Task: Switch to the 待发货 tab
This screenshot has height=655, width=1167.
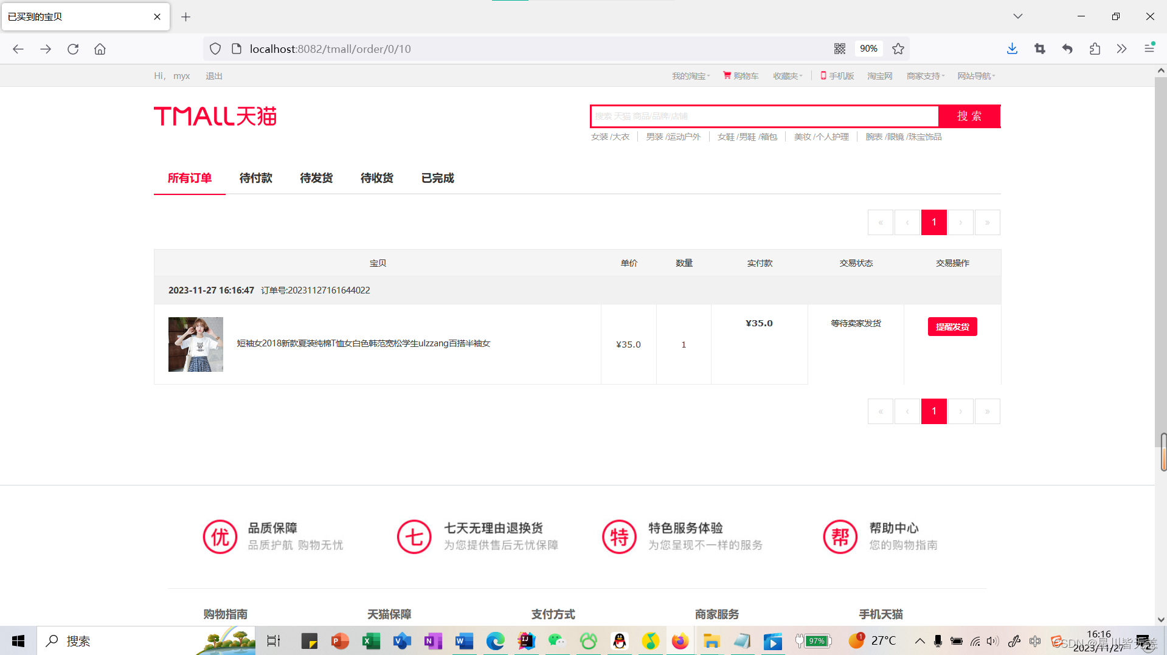Action: [316, 178]
